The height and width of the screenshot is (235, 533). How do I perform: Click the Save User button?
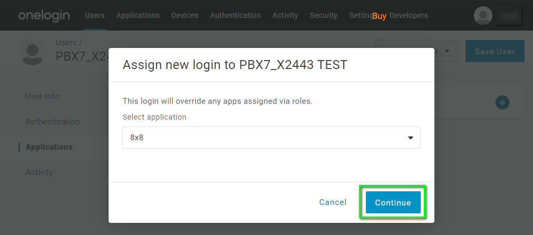point(495,51)
